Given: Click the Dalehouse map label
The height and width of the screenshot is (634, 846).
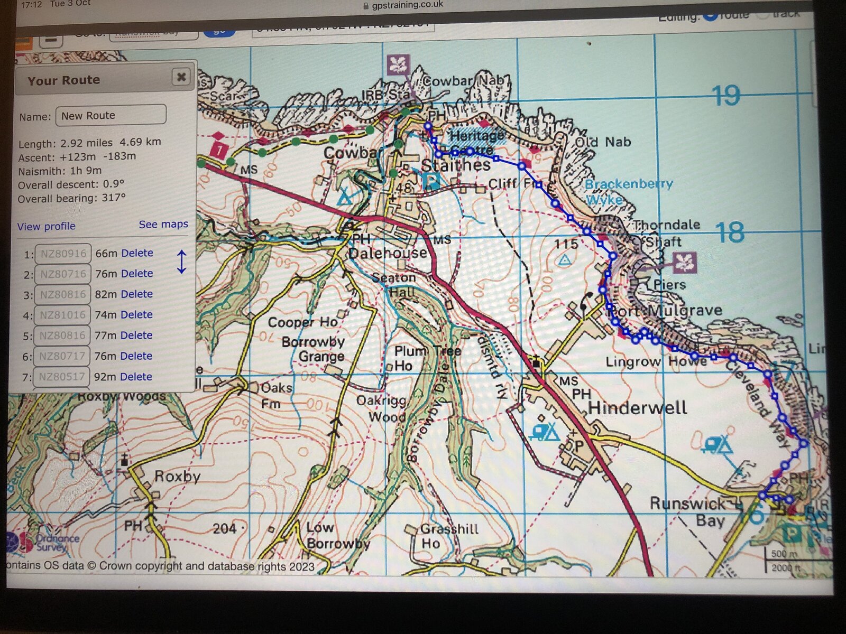Looking at the screenshot, I should pos(388,253).
